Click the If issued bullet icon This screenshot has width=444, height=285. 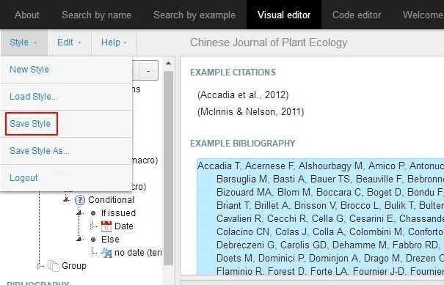click(x=93, y=213)
